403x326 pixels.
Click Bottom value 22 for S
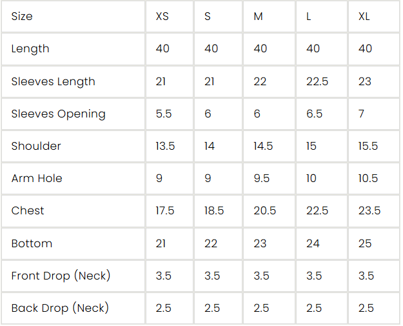coord(211,243)
